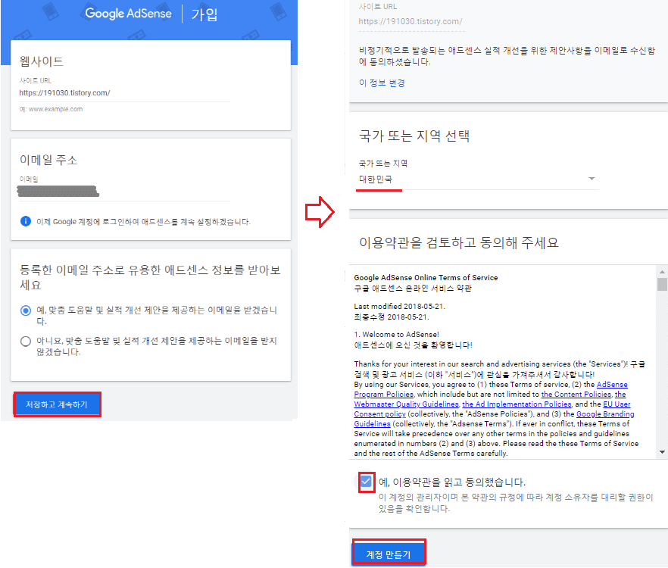Click the '국가 또는 지역 선택' heading

[414, 136]
